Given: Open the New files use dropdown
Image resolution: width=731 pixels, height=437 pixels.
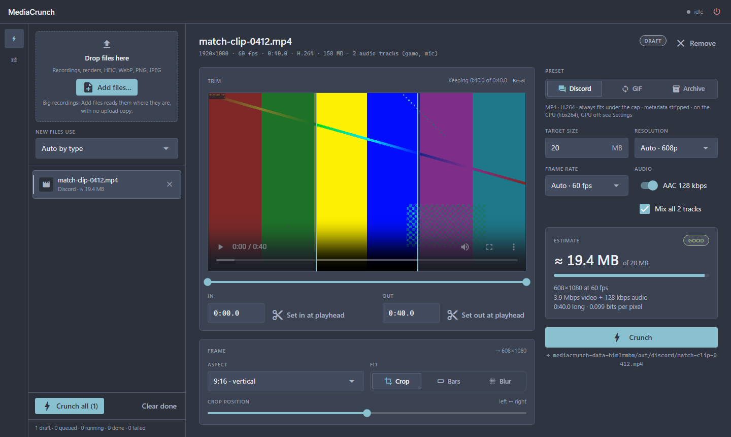Looking at the screenshot, I should pos(107,148).
